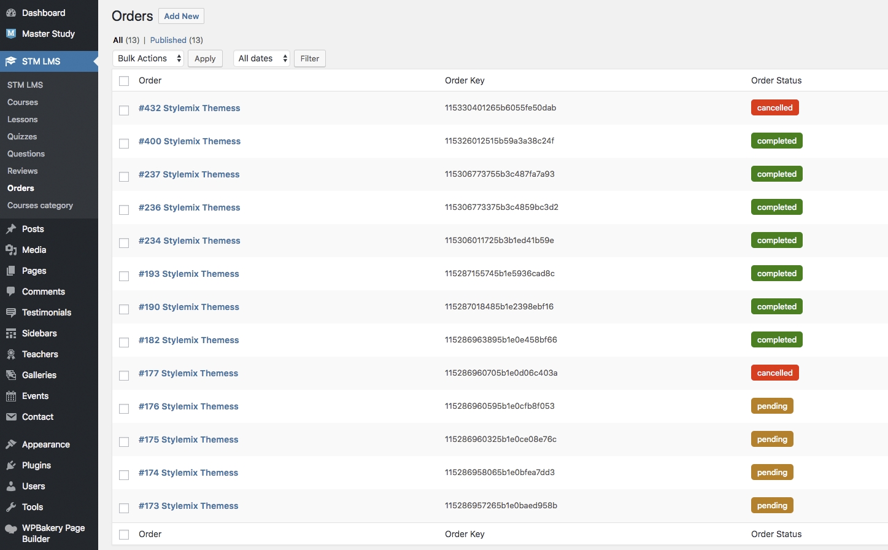Go to Courses category in STM LMS menu

tap(40, 205)
